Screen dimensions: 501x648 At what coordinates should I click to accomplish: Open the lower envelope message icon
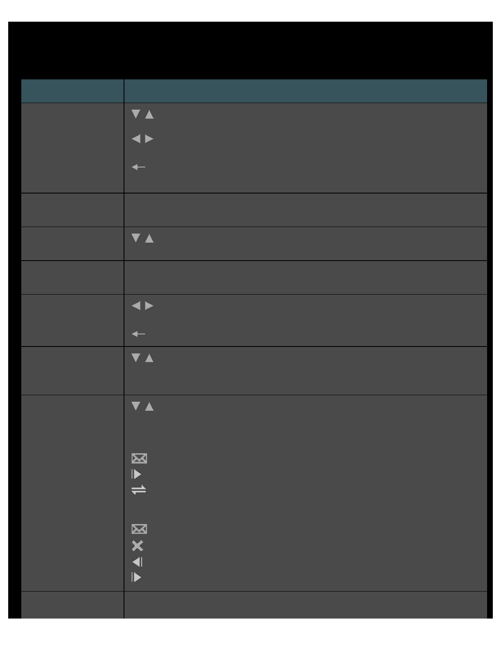(x=139, y=529)
